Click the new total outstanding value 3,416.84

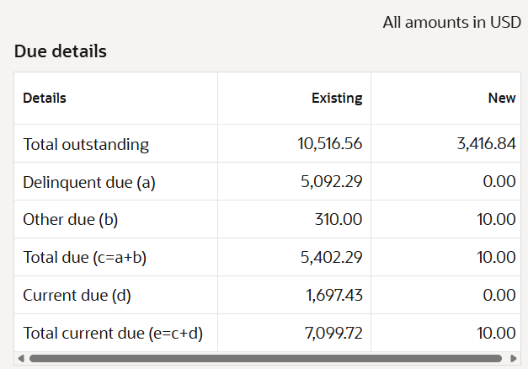coord(486,143)
